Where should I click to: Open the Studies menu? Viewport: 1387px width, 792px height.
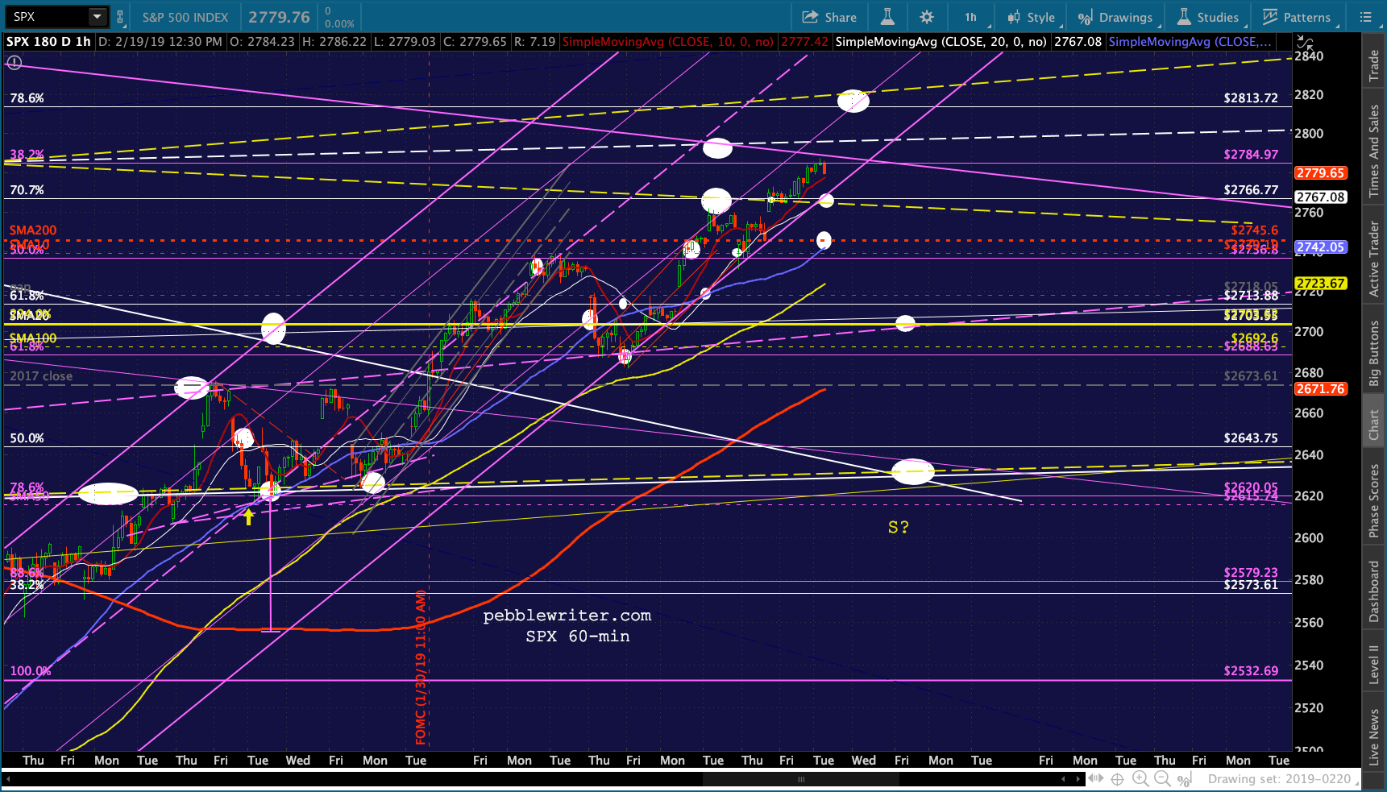coord(1208,17)
